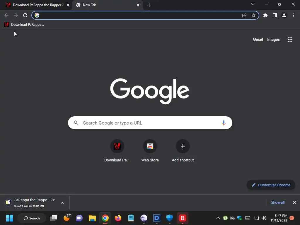300x225 pixels.
Task: Click the share page icon in address bar
Action: coord(244,15)
